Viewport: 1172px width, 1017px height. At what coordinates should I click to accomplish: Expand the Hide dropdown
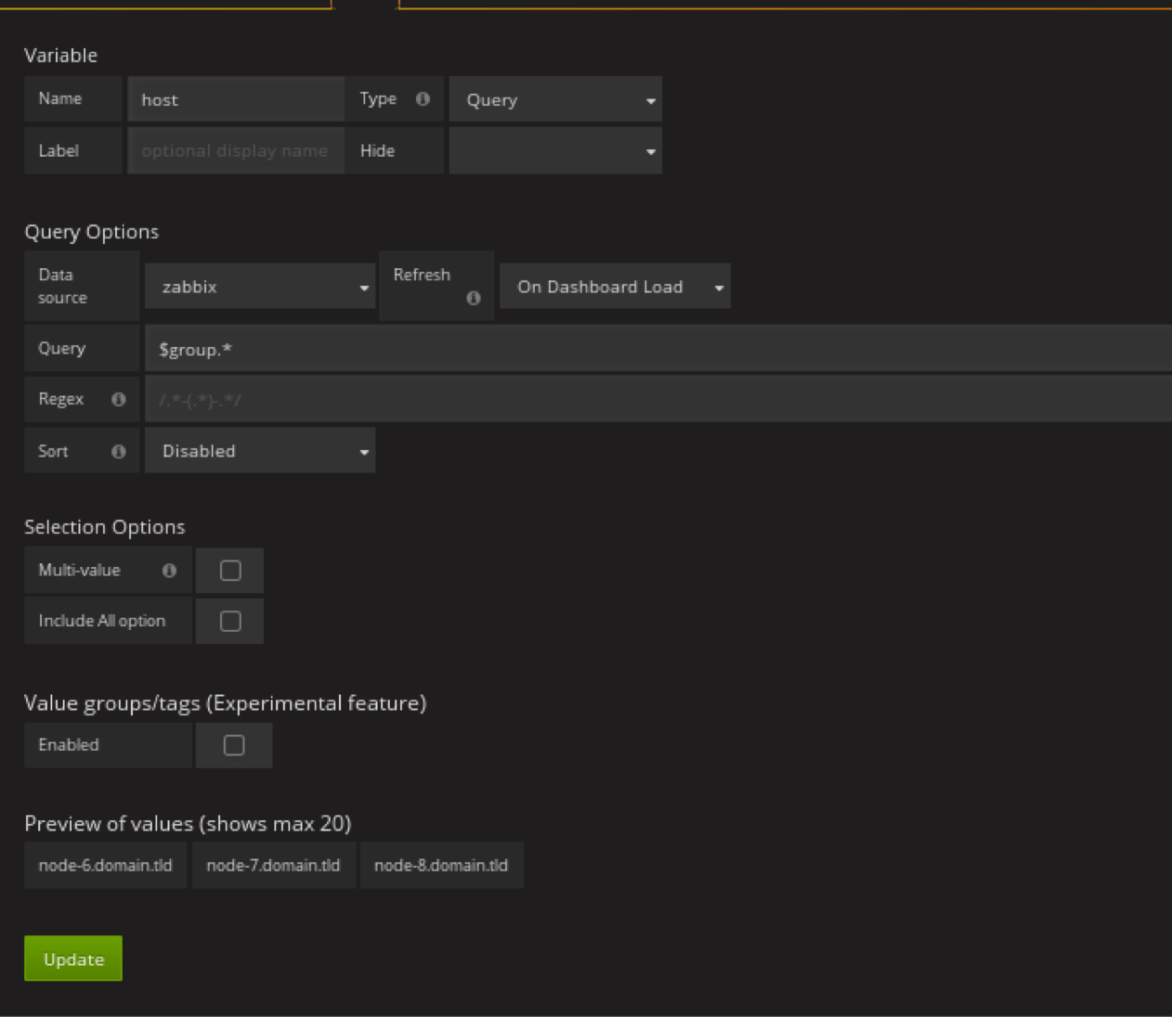(x=555, y=151)
